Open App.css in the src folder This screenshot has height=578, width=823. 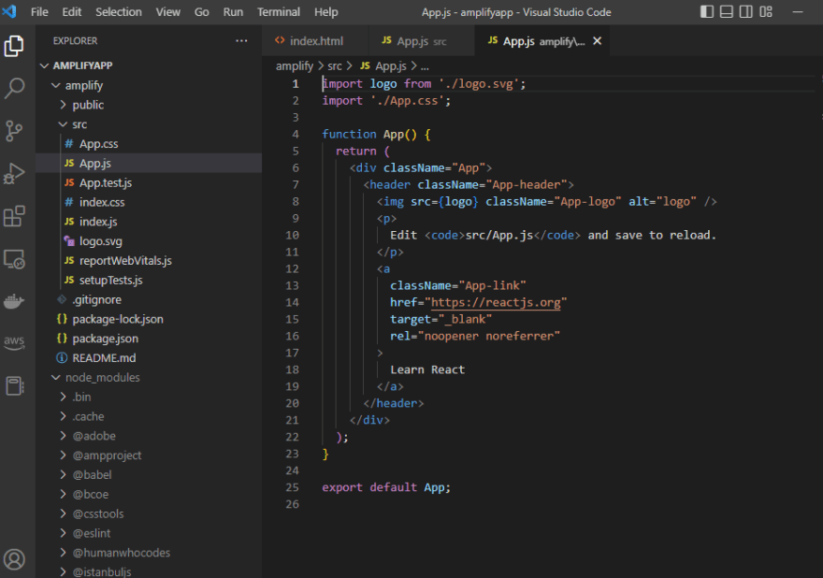coord(149,144)
